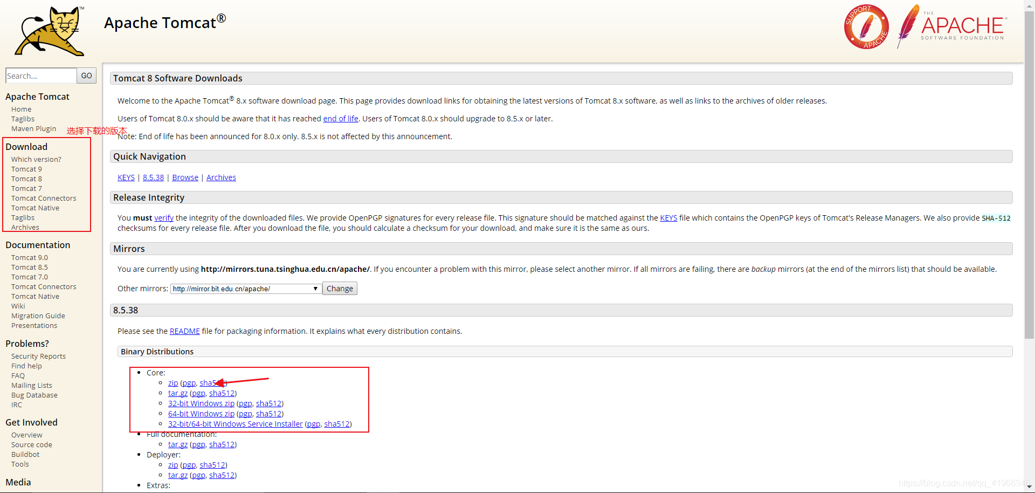Open Tomcat Native under Download
Viewport: 1035px width, 493px height.
pyautogui.click(x=35, y=208)
